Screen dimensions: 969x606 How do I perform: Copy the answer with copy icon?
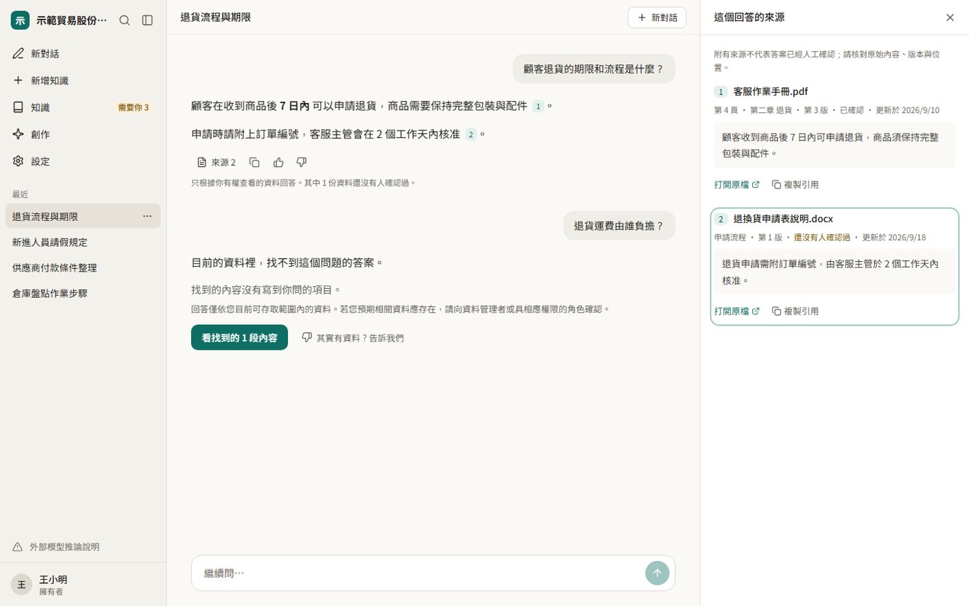click(255, 162)
